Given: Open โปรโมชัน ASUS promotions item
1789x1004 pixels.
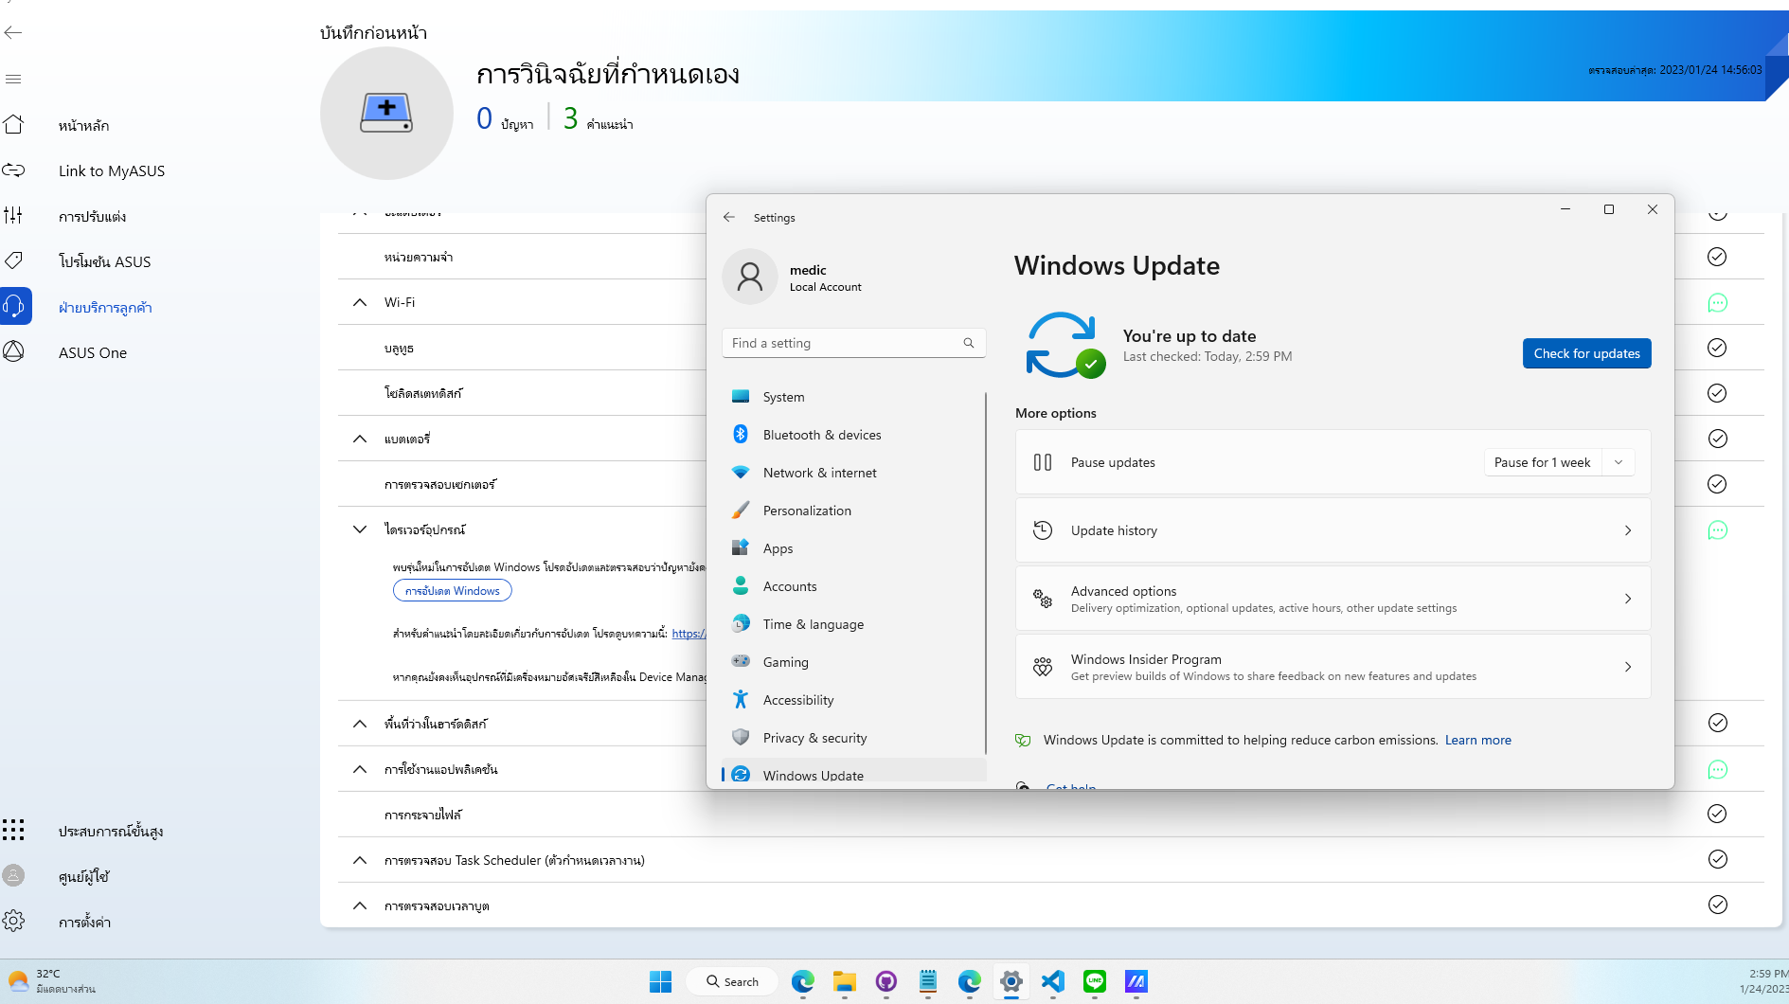Looking at the screenshot, I should tap(104, 261).
